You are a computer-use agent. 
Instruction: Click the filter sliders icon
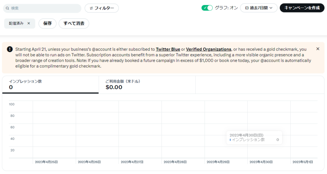click(x=91, y=8)
